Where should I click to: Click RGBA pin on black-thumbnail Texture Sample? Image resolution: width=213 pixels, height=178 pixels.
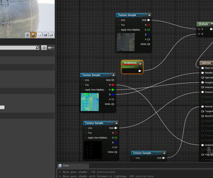point(116,152)
